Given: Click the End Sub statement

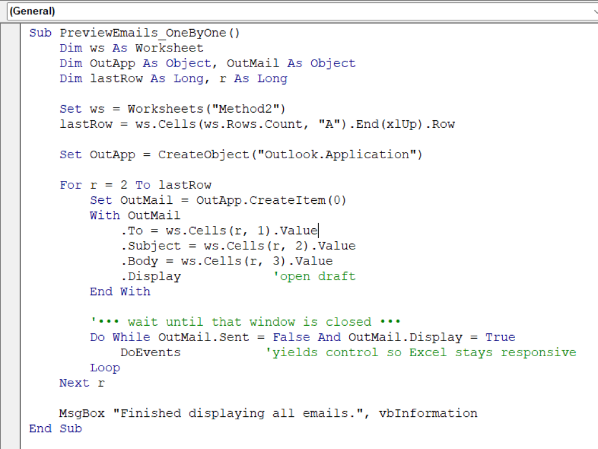Looking at the screenshot, I should pos(55,428).
